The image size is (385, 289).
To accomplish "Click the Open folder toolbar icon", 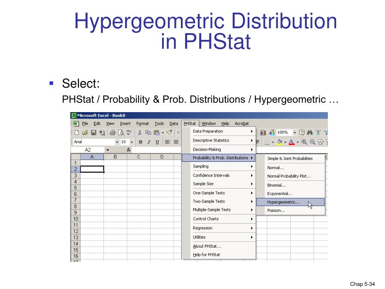I will [x=85, y=133].
